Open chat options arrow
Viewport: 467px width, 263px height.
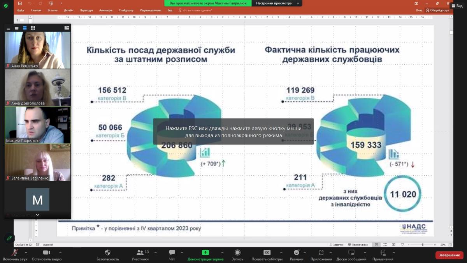click(x=181, y=252)
